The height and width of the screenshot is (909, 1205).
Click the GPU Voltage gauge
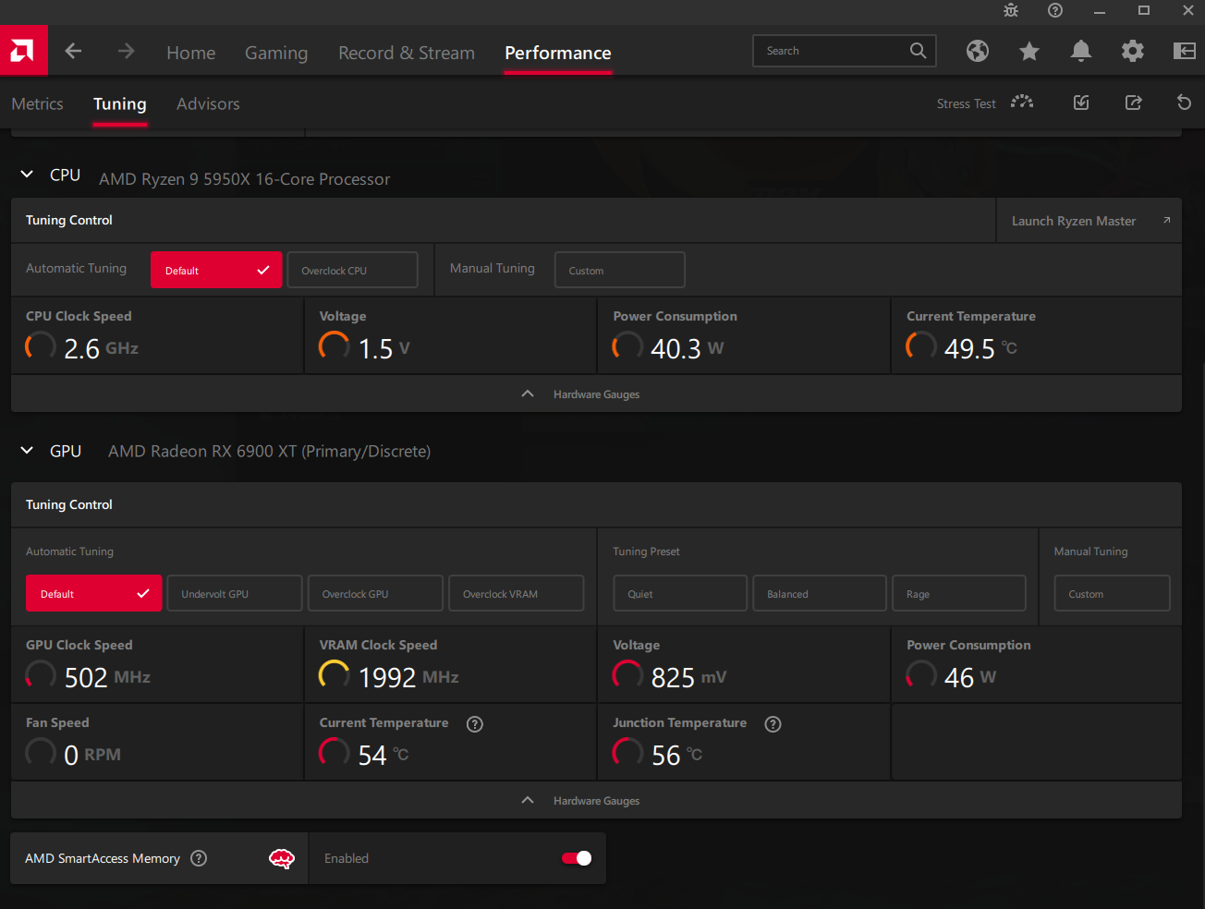point(627,675)
